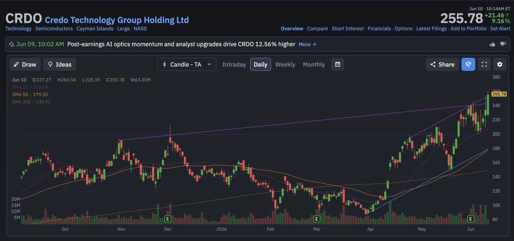Open Short Interest page

pyautogui.click(x=348, y=29)
